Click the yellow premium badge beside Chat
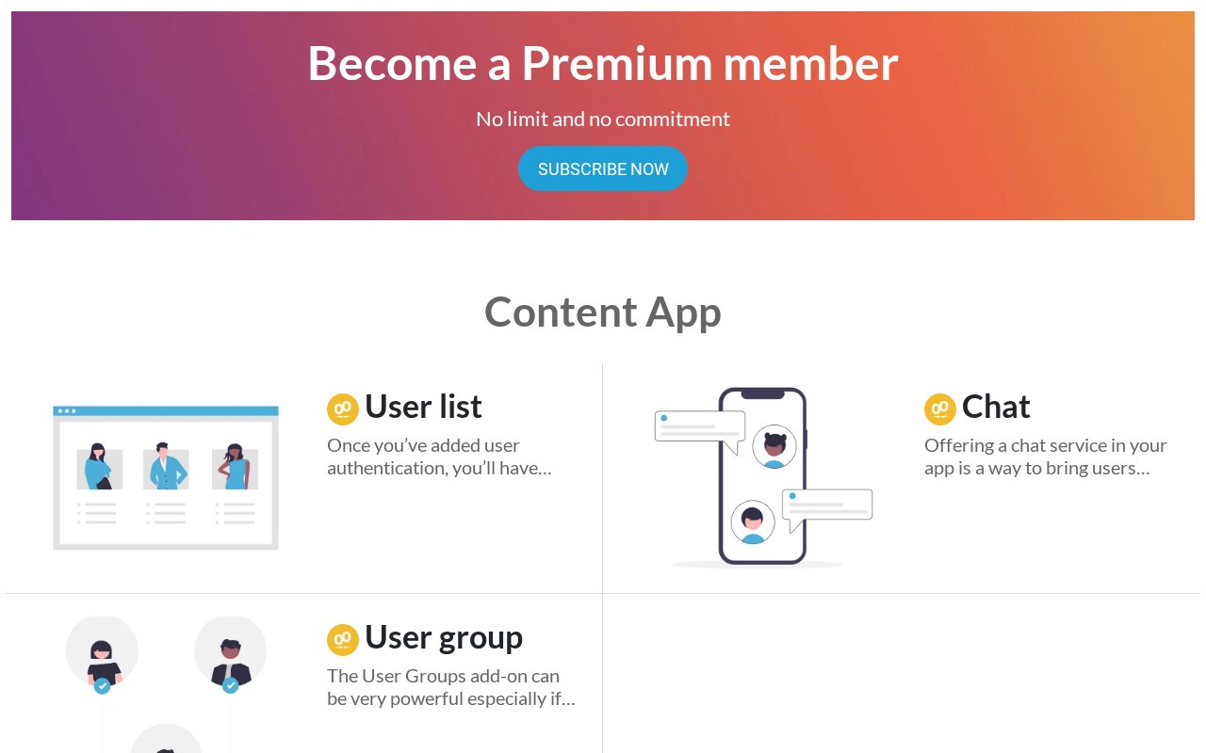This screenshot has width=1206, height=753. [940, 409]
